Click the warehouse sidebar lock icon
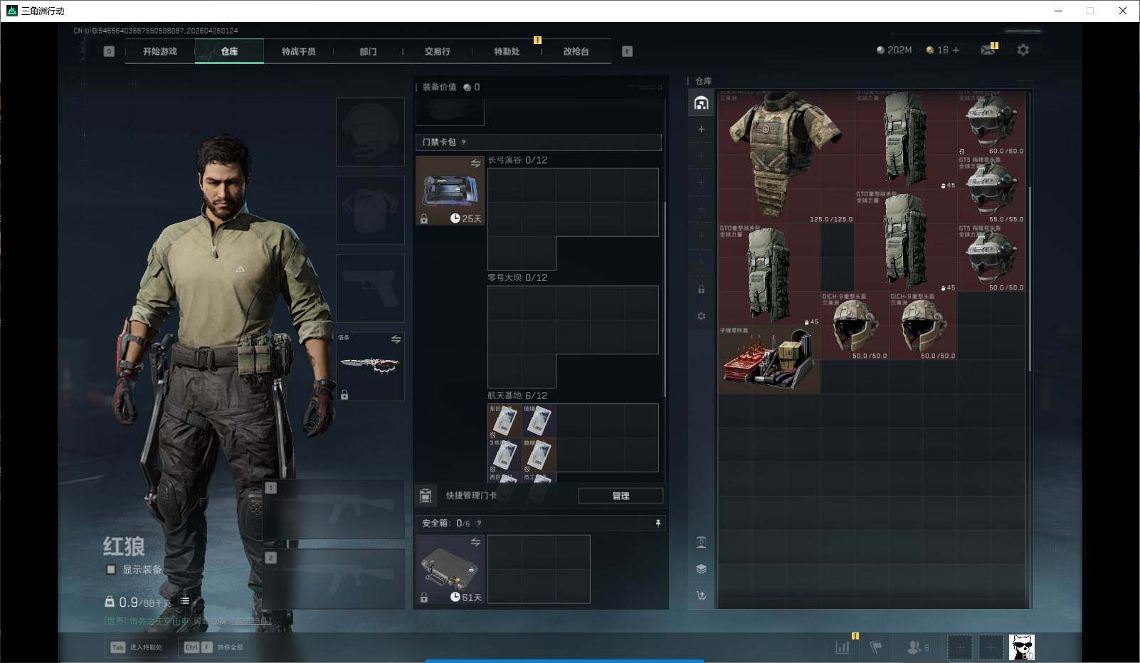Screen dimensions: 1140x663 tap(702, 290)
